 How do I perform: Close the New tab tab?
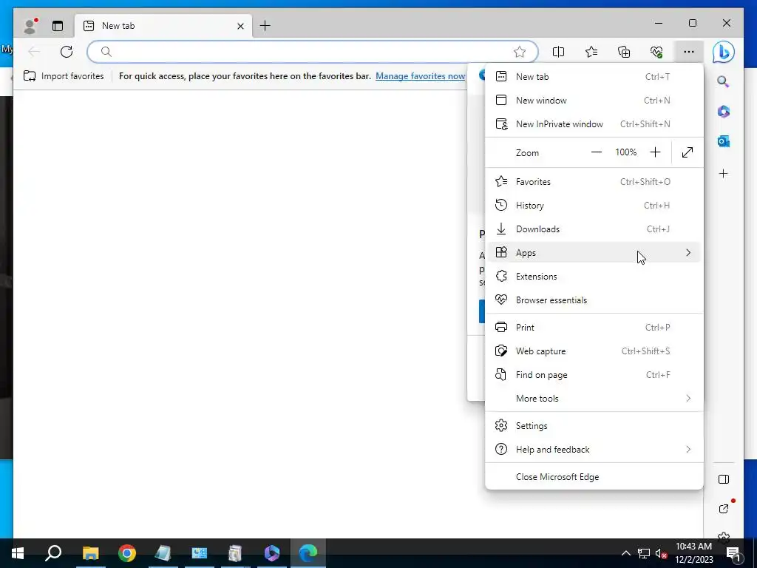tap(240, 26)
